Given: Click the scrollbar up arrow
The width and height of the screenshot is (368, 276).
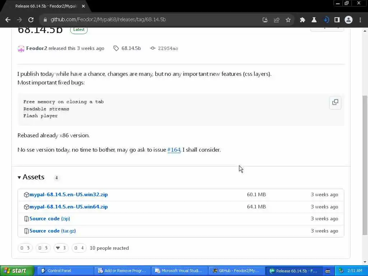Looking at the screenshot, I should 365,31.
